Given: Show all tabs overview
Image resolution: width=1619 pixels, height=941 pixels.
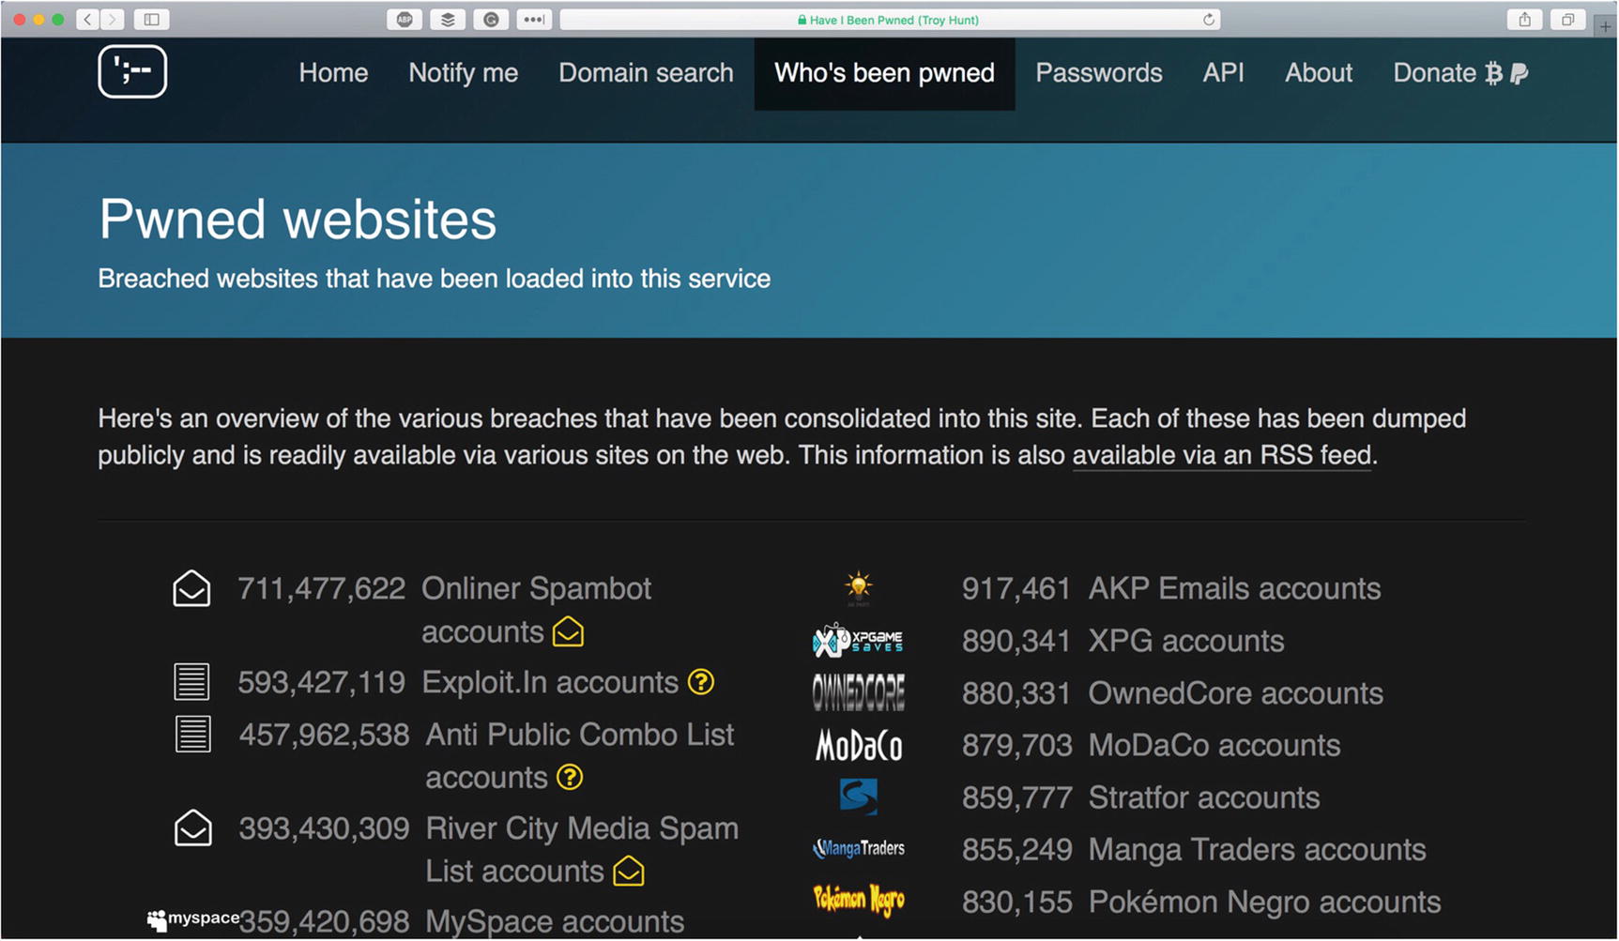Looking at the screenshot, I should 1567,19.
